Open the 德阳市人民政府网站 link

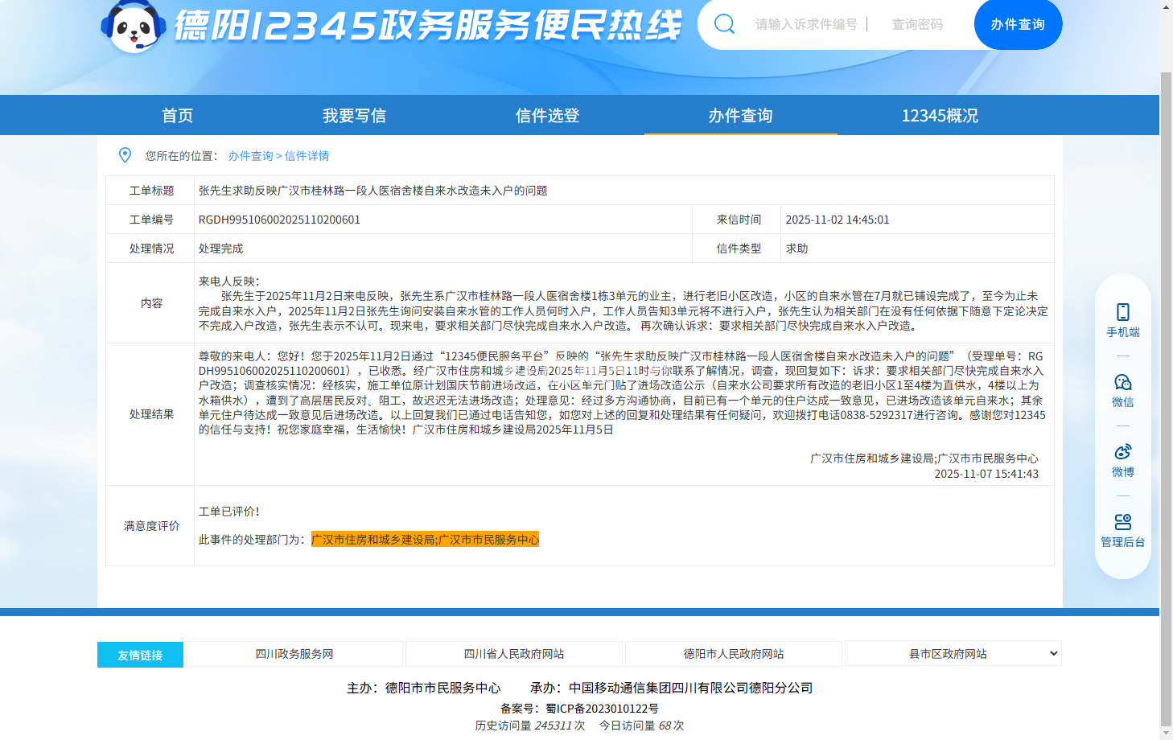pos(733,654)
